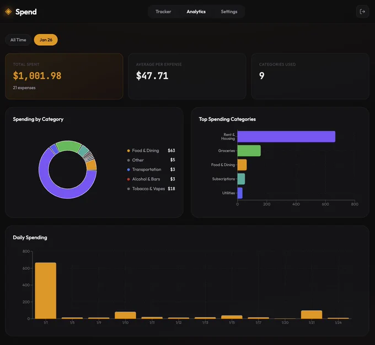375x345 pixels.
Task: Click the $18 Tobacco & Vapes amount
Action: click(x=172, y=189)
